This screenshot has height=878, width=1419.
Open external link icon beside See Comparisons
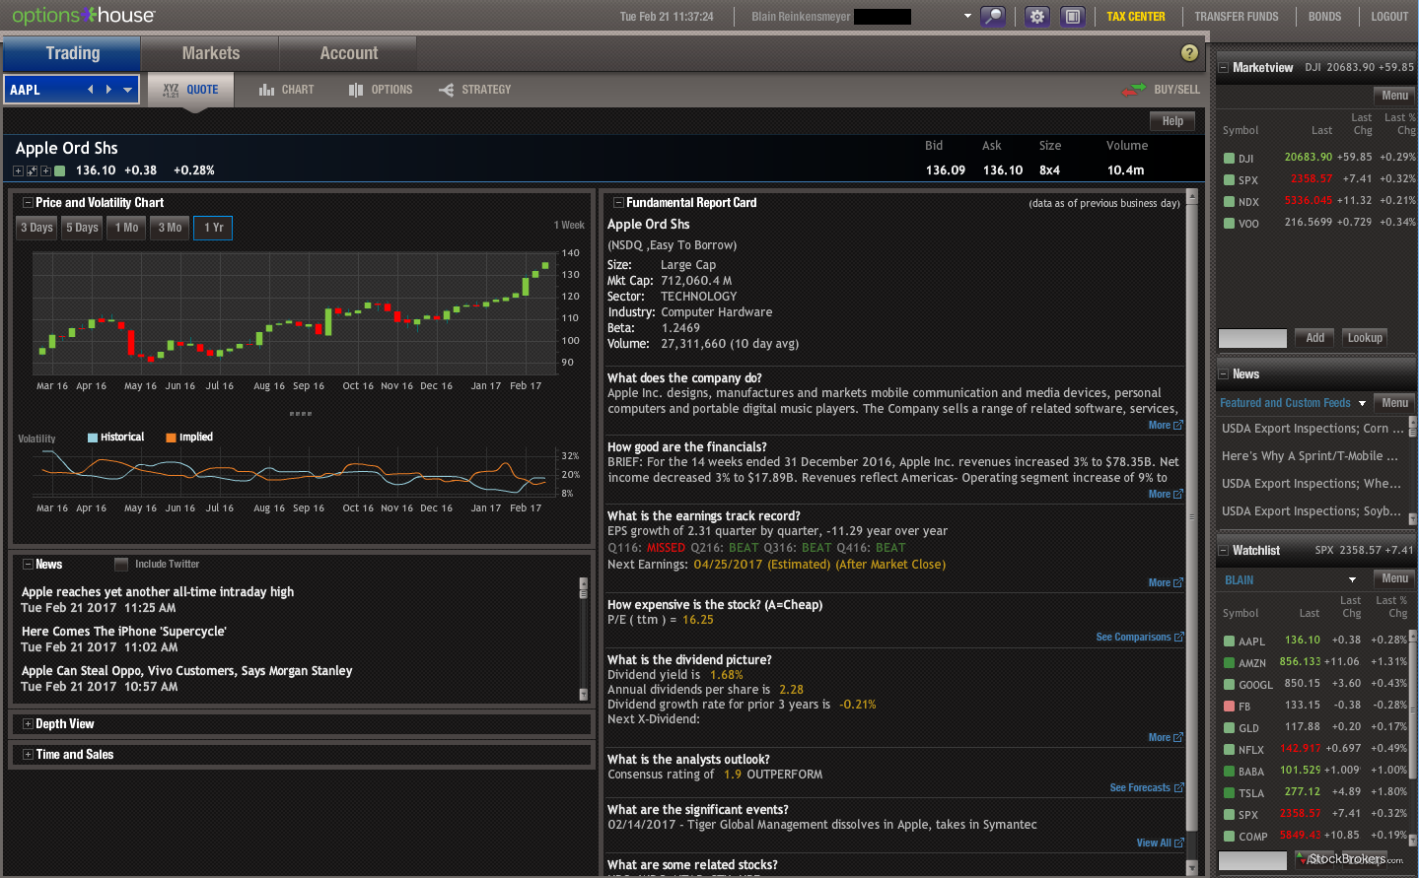point(1178,638)
